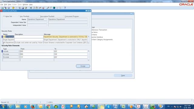Save changes with the yellow Save icon
Viewport: 194px width, 109px height.
13,8
